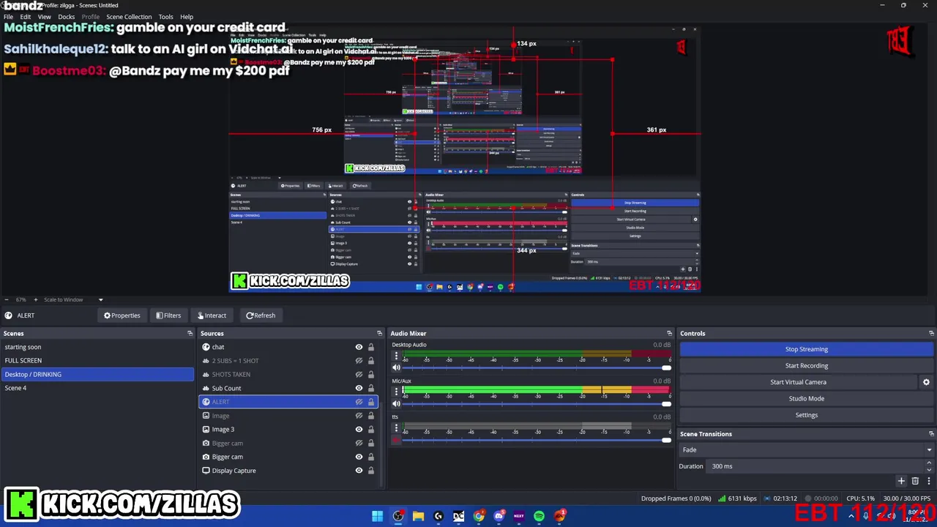Viewport: 937px width, 527px height.
Task: Open virtual camera settings gear
Action: [x=926, y=382]
